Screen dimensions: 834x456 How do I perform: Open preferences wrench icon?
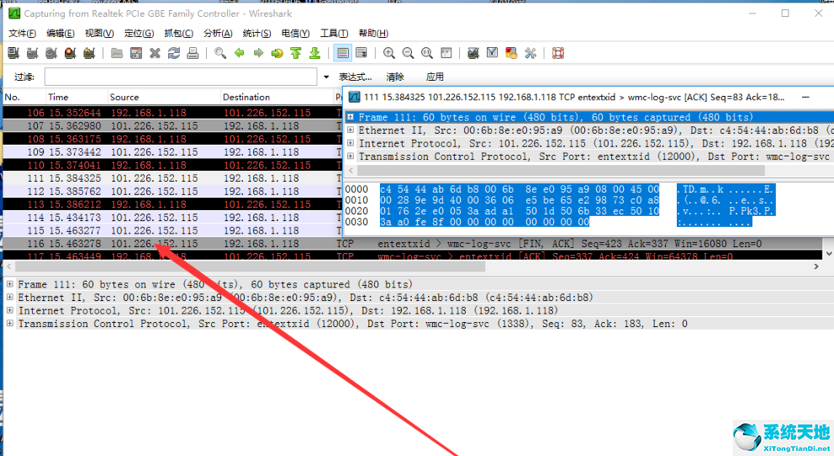point(530,53)
